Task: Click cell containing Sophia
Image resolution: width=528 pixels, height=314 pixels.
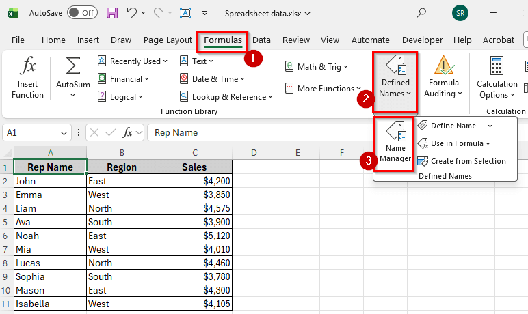Action: 50,276
